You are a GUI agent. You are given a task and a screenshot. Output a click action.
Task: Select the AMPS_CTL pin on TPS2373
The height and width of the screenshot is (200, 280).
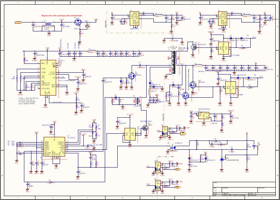(x=45, y=83)
